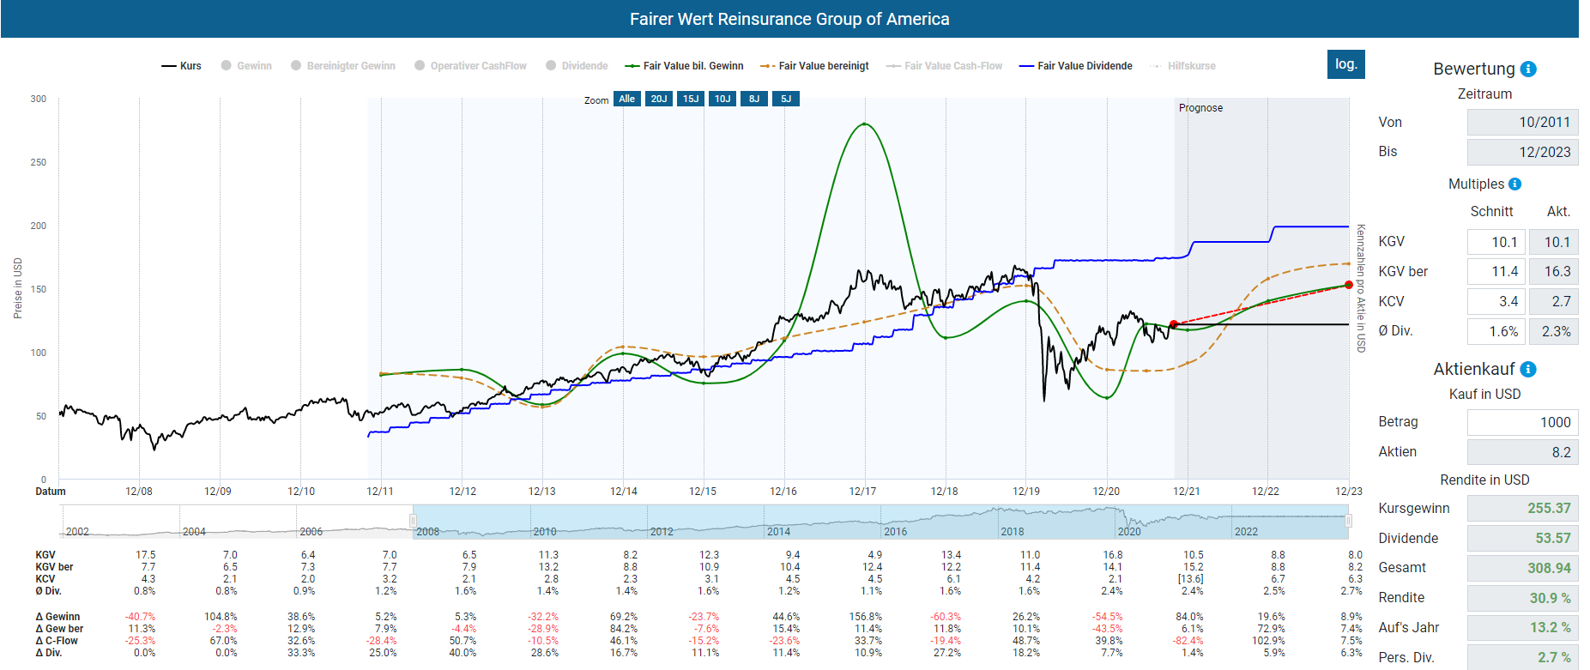Open info icon next to Aktienkauf

[1528, 370]
